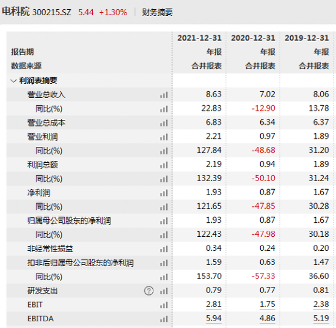The width and height of the screenshot is (336, 328).
Task: Click 2021 EBITDA value 5.94 link
Action: 213,318
